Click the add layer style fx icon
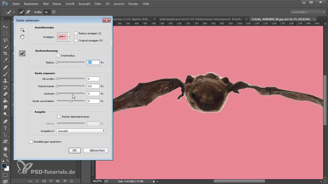Screen dimensions: 328x184 point(37,181)
